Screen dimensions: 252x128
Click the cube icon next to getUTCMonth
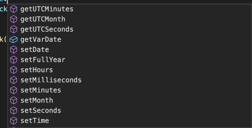pos(14,19)
